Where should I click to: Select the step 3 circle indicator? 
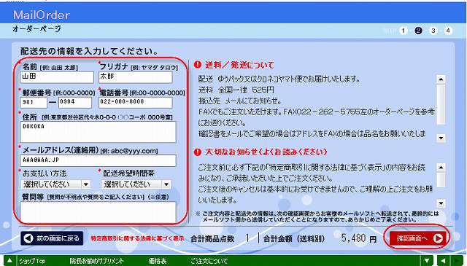tap(433, 31)
